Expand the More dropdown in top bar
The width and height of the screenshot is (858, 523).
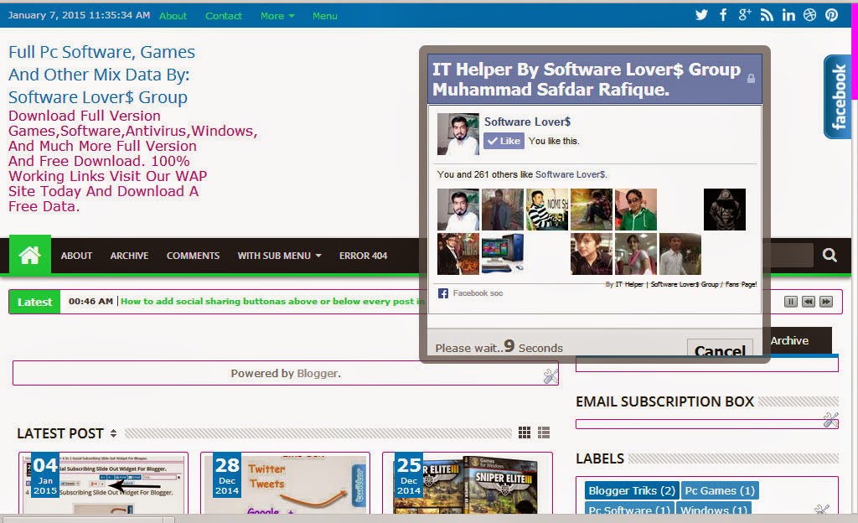[x=277, y=16]
